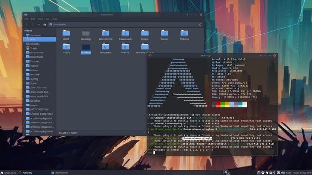This screenshot has width=312, height=175.
Task: Select JUST-CORETEAM bookmark in sidebar
Action: pos(39,109)
